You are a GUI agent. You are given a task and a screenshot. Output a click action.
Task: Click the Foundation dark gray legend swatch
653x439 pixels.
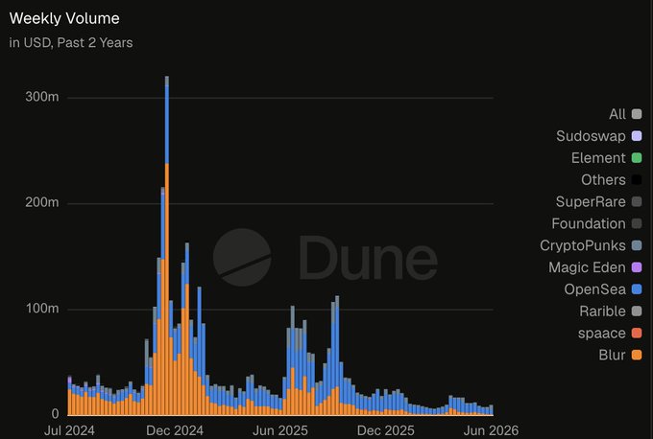pyautogui.click(x=637, y=223)
